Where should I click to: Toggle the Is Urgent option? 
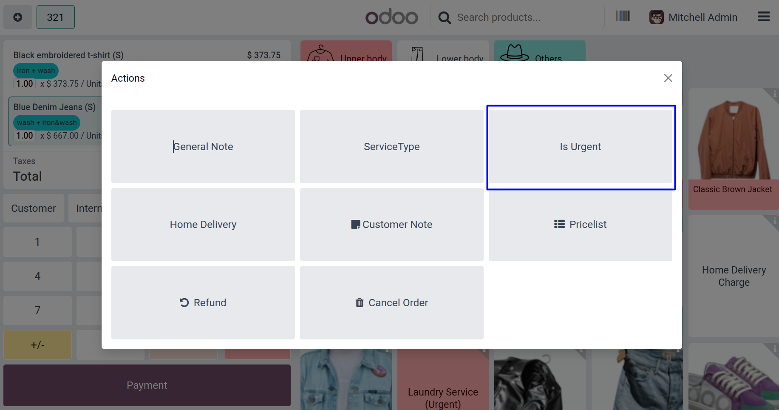(x=580, y=147)
